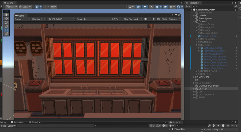
Task: Toggle 2D scene view mode
Action: coord(138,7)
